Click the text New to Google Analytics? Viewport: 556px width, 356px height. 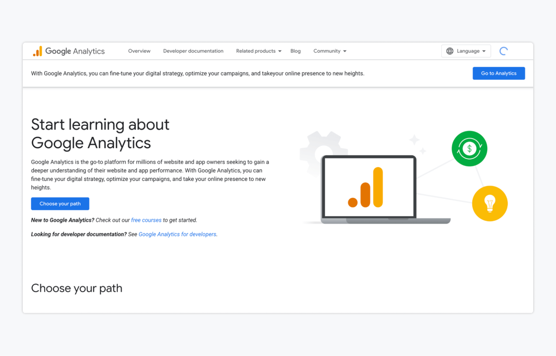click(63, 220)
